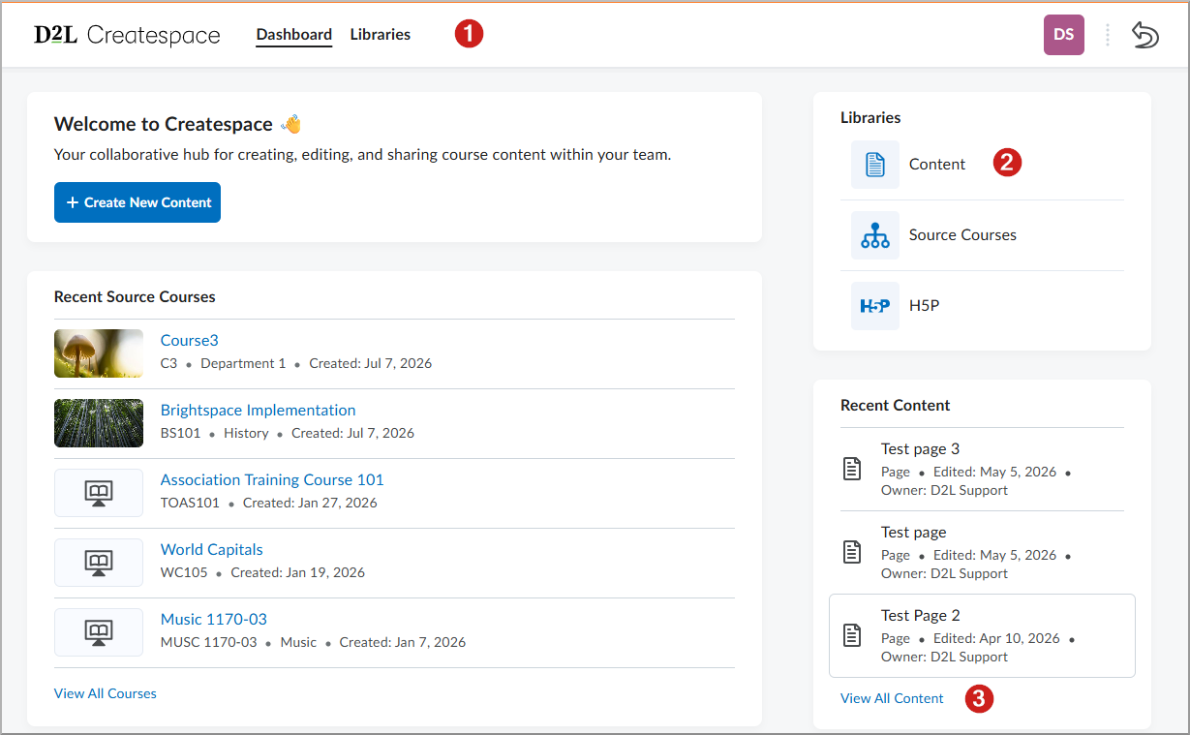Click the Create New Content button
Viewport: 1190px width, 735px height.
137,202
